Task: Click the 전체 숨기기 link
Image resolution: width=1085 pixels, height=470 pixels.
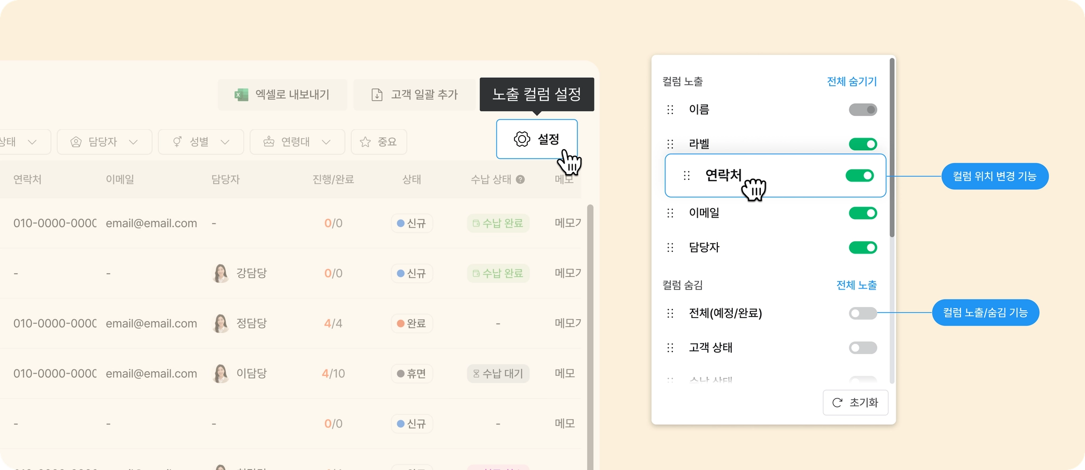Action: (x=851, y=82)
